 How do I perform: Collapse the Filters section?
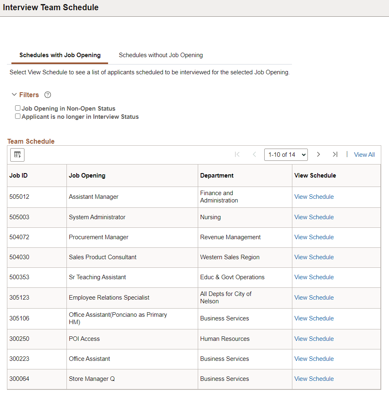click(x=14, y=94)
